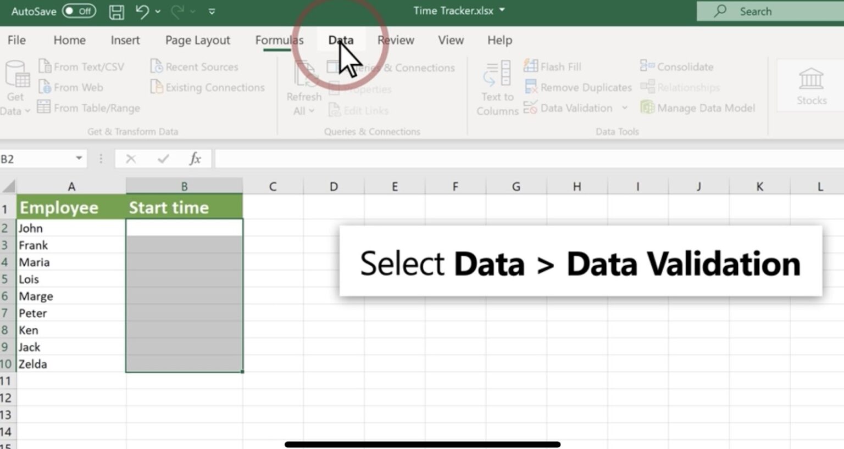Viewport: 844px width, 449px height.
Task: Click the Insert Function fx button
Action: coord(196,158)
